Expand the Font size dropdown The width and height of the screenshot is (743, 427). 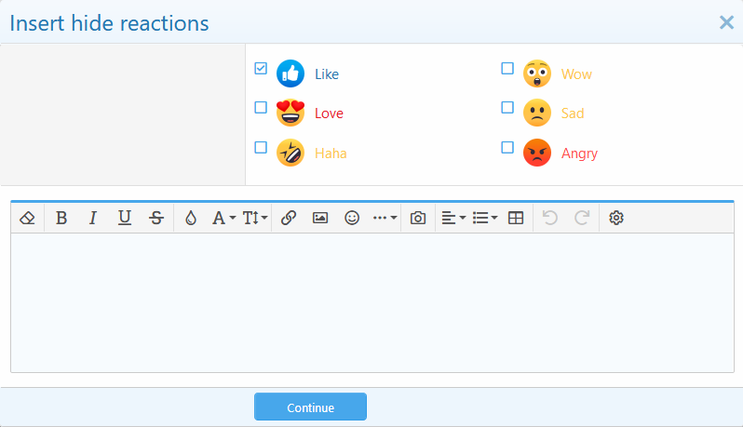pos(255,218)
